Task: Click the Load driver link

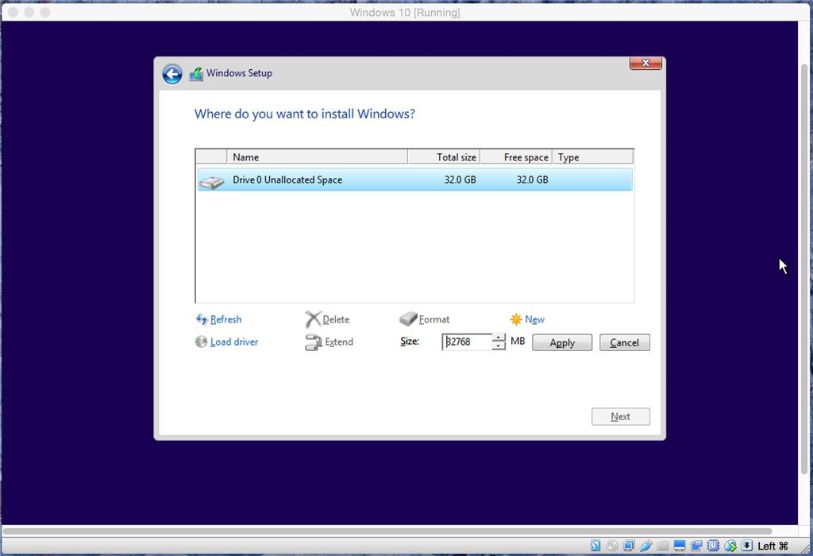Action: tap(234, 342)
